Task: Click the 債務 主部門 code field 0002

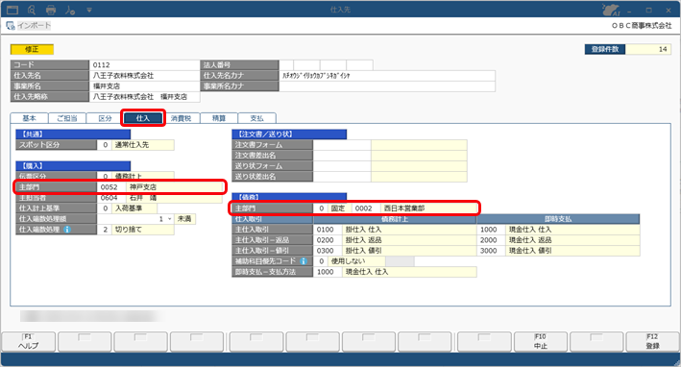Action: (366, 208)
